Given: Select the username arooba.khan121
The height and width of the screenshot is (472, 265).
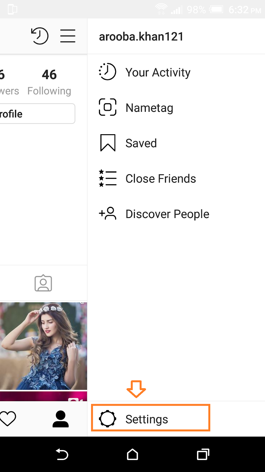Looking at the screenshot, I should pyautogui.click(x=141, y=37).
